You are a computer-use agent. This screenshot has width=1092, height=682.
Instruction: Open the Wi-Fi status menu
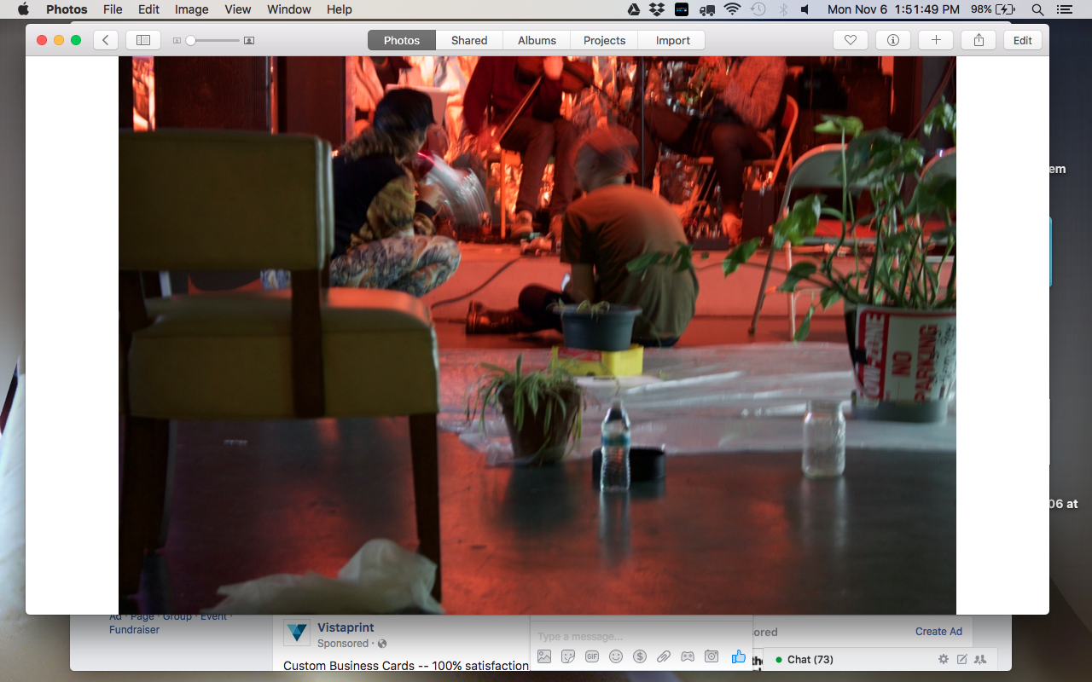click(732, 9)
